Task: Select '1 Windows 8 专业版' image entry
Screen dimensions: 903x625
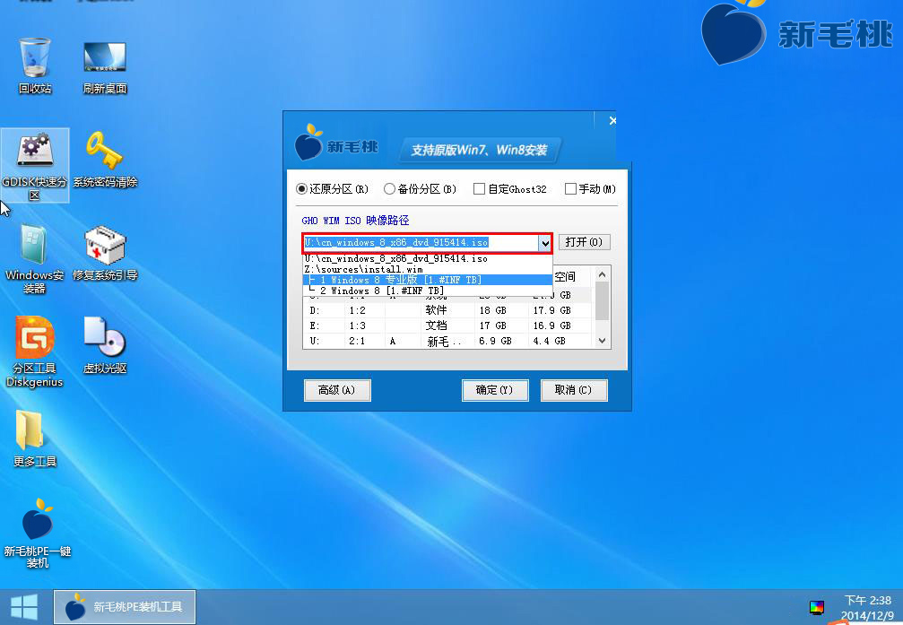Action: [428, 280]
